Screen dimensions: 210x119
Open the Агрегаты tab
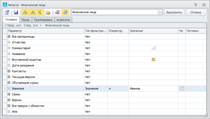click(x=63, y=20)
